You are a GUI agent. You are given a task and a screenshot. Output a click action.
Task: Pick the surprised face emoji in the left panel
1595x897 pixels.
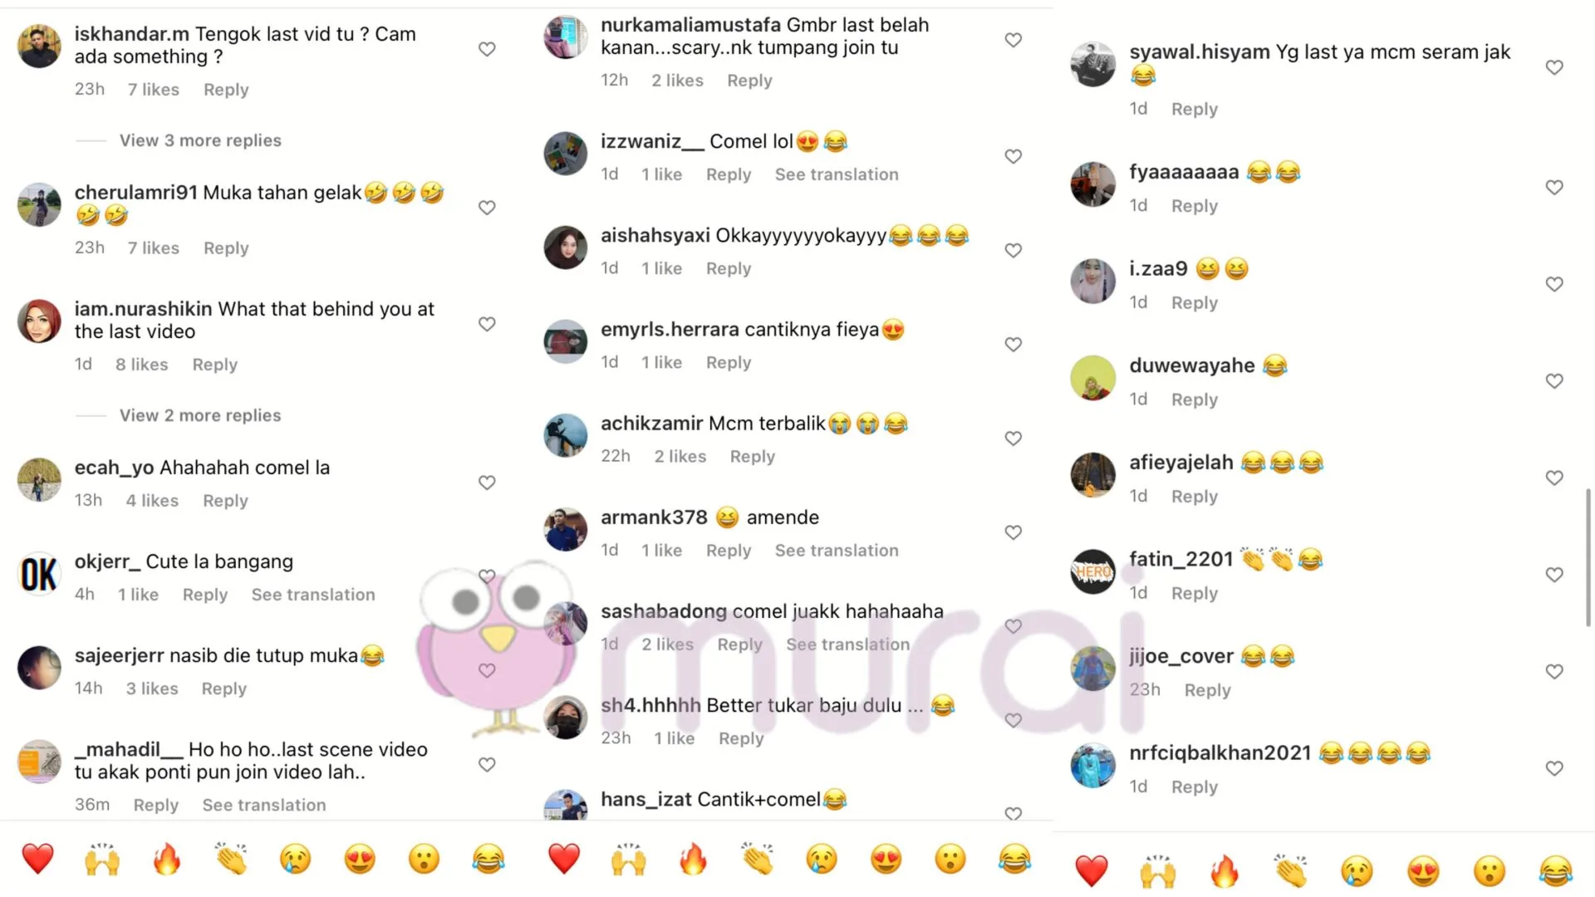(424, 859)
